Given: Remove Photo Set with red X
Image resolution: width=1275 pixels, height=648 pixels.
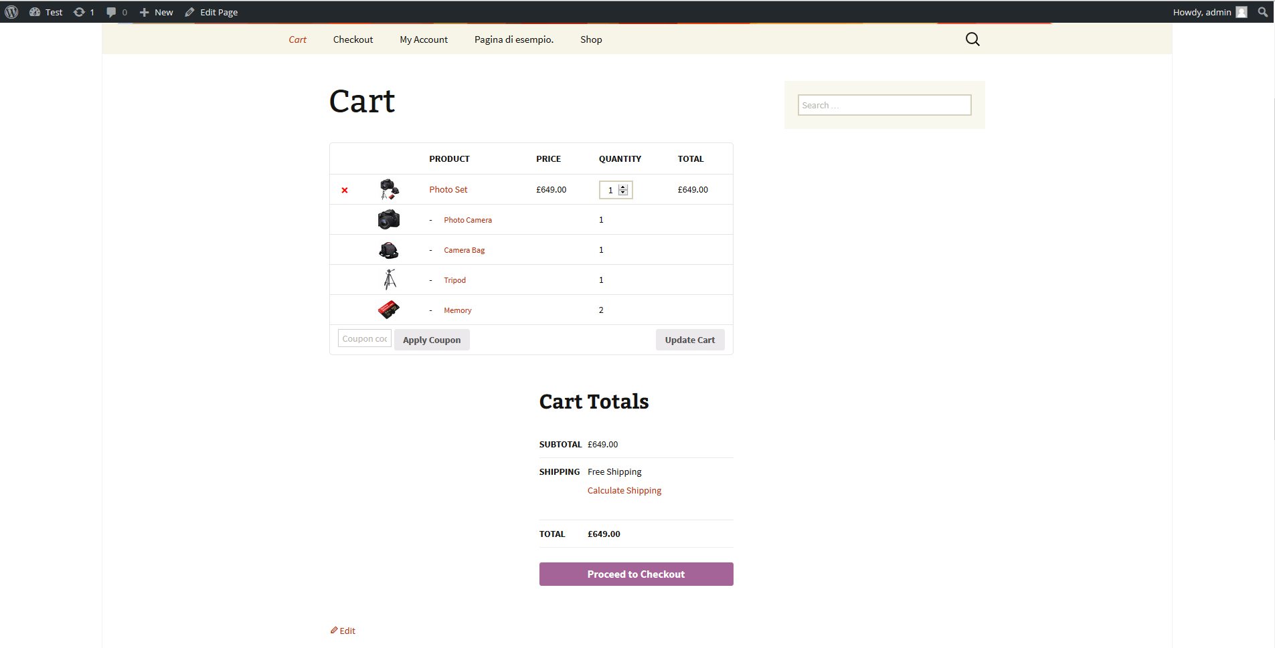Looking at the screenshot, I should [x=345, y=191].
